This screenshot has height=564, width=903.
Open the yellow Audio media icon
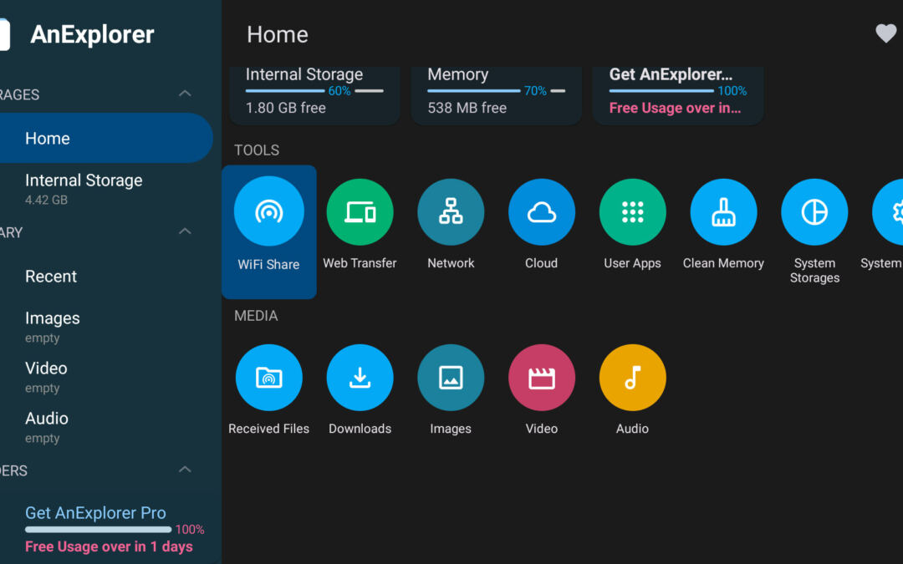(632, 378)
